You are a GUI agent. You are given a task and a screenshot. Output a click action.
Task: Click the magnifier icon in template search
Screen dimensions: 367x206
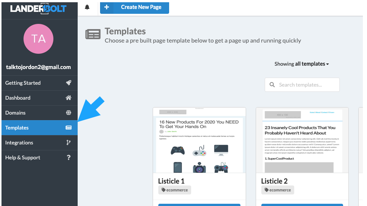point(272,85)
